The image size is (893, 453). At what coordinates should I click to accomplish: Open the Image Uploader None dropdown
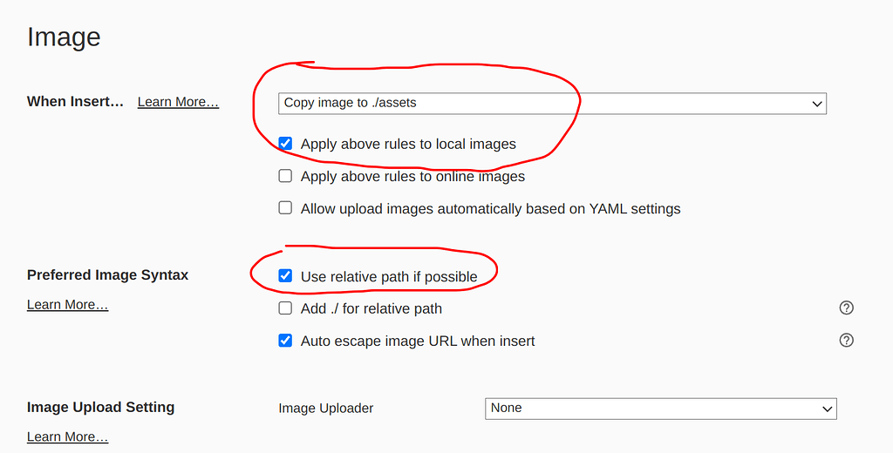coord(659,408)
